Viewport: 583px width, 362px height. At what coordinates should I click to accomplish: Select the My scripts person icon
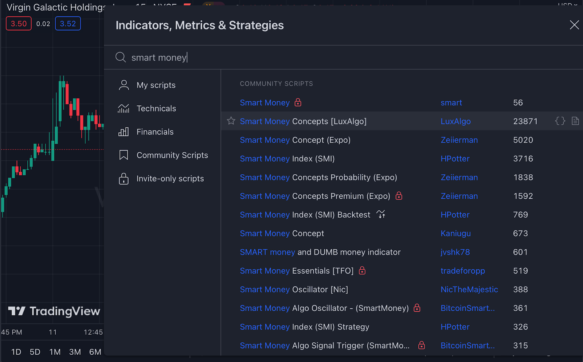124,85
